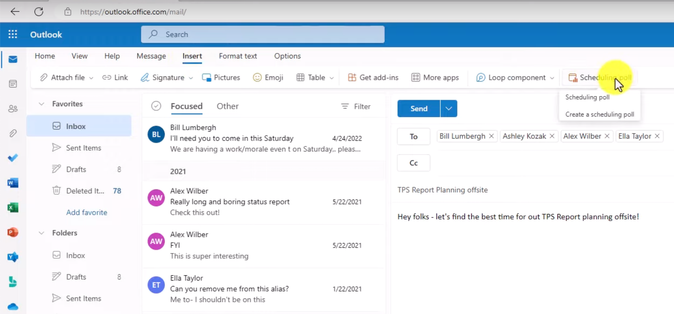Viewport: 674px width, 314px height.
Task: Switch to the View ribbon tab
Action: pyautogui.click(x=80, y=56)
